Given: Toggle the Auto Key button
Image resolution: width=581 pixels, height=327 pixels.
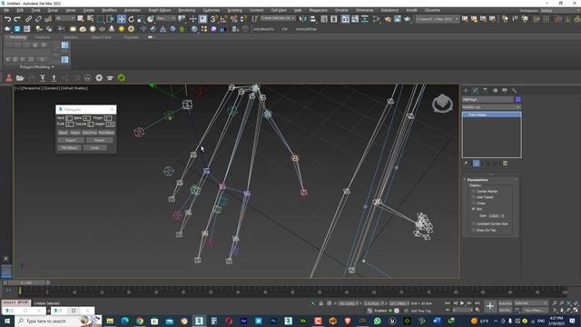Looking at the screenshot, I should tap(505, 303).
